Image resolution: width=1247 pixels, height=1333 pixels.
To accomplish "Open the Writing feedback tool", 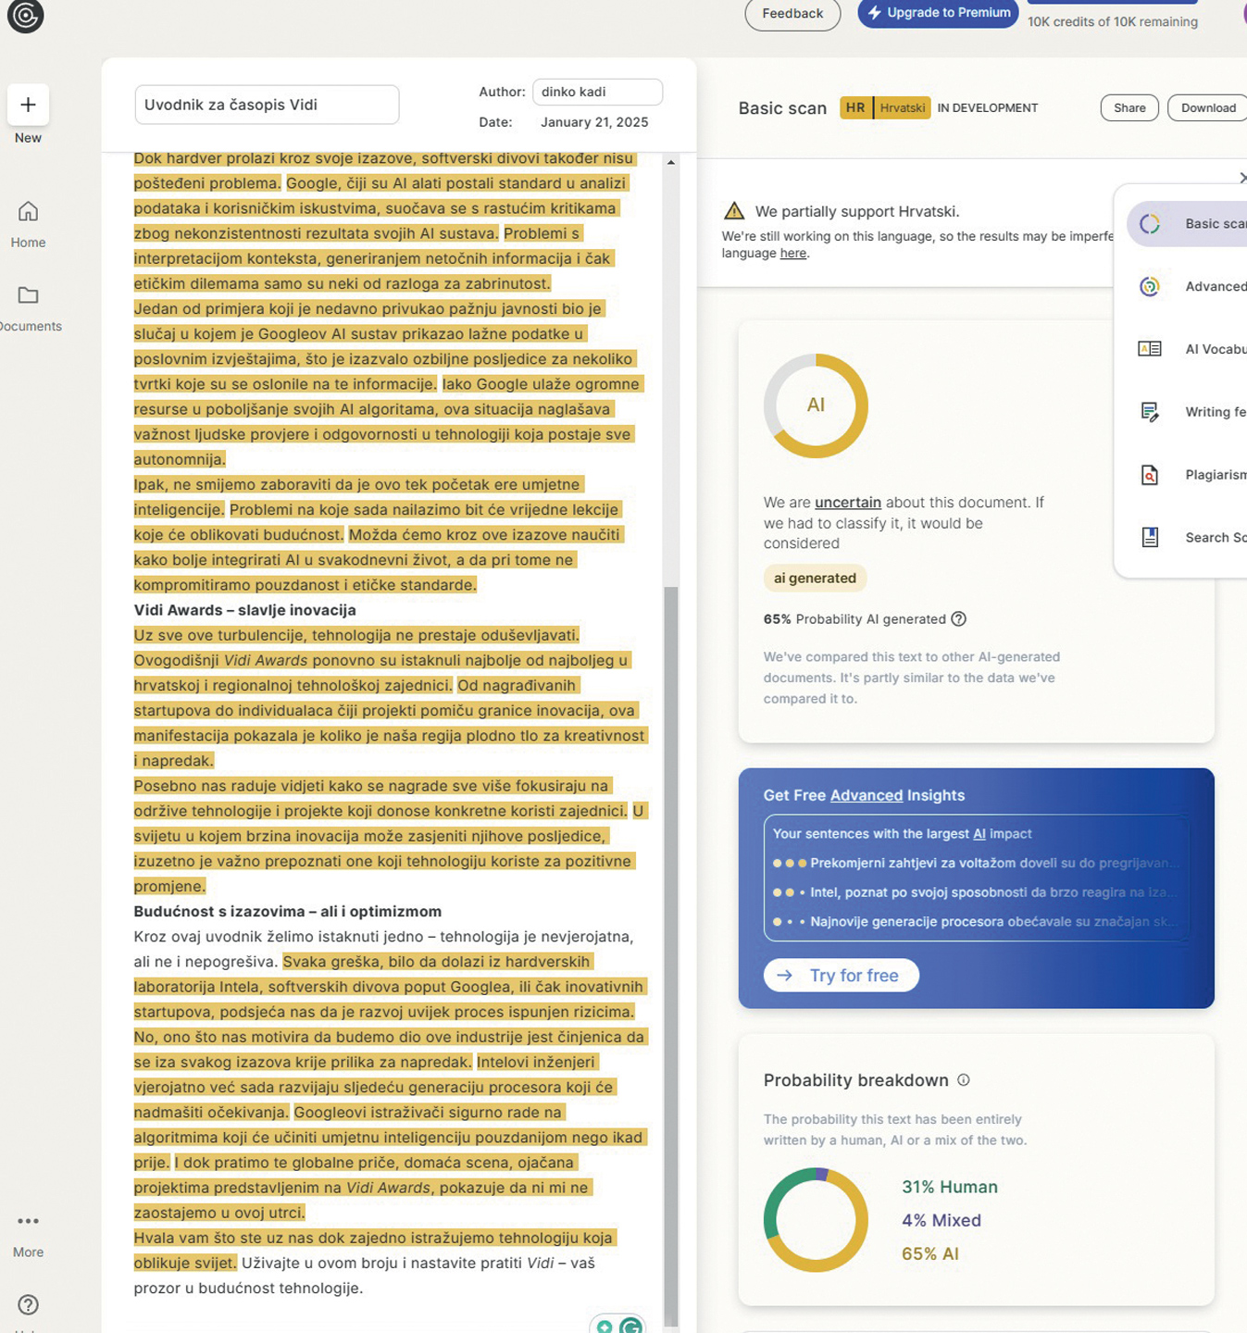I will [x=1150, y=412].
